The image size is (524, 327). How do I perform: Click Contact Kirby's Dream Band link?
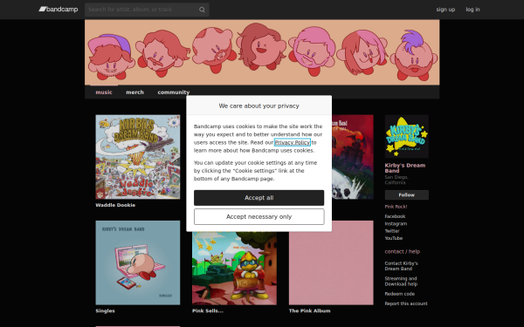click(x=401, y=266)
